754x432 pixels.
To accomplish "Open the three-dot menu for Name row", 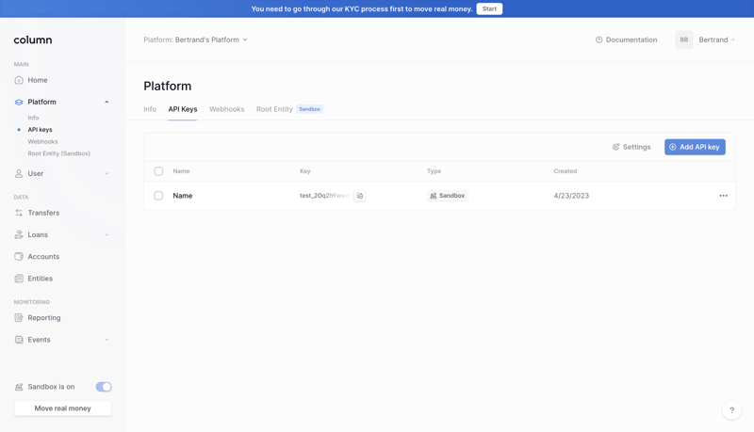I will point(723,196).
